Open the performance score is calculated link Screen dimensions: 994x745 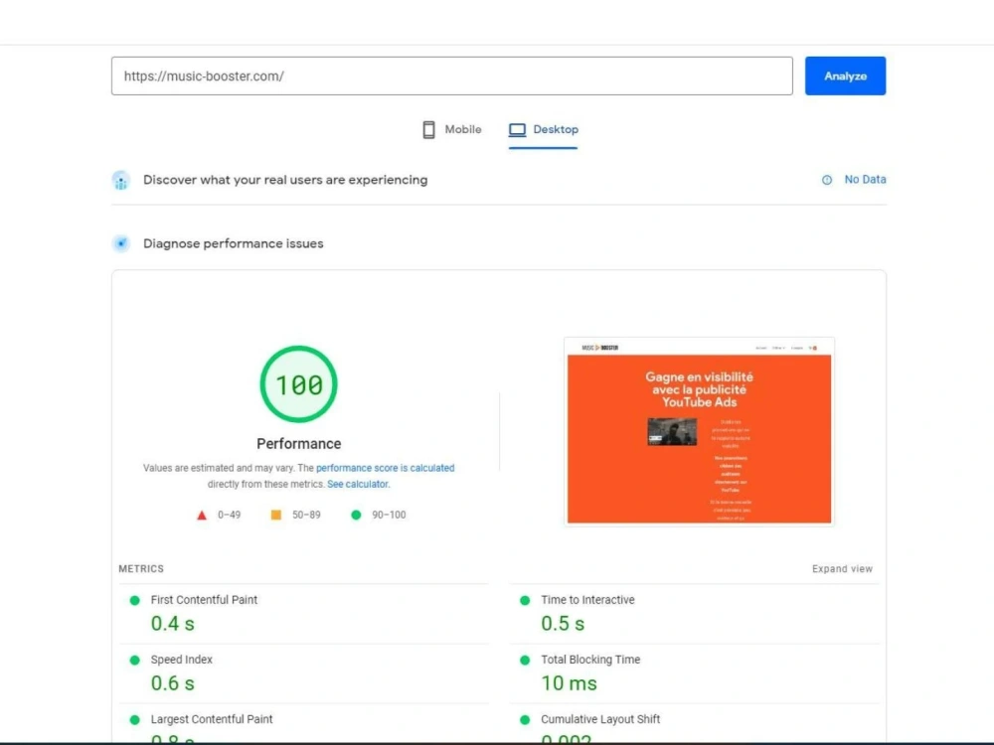(x=386, y=467)
